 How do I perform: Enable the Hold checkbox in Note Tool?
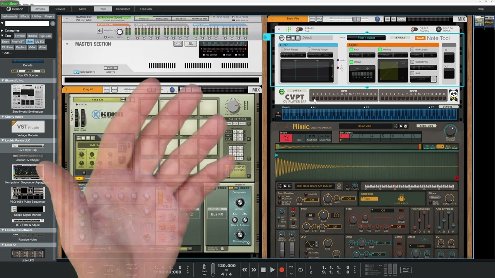[x=412, y=73]
